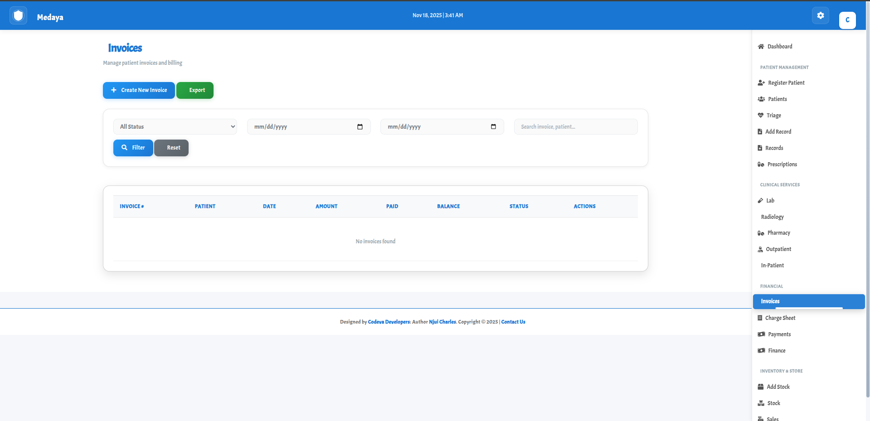This screenshot has height=421, width=870.
Task: Click the Create New Invoice button
Action: click(138, 90)
